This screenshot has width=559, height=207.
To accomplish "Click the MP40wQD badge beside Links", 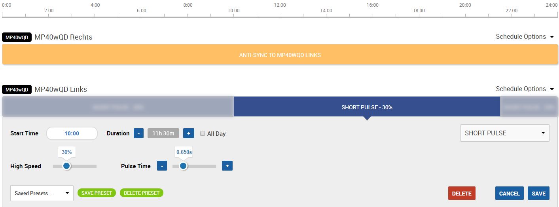I will click(x=17, y=90).
